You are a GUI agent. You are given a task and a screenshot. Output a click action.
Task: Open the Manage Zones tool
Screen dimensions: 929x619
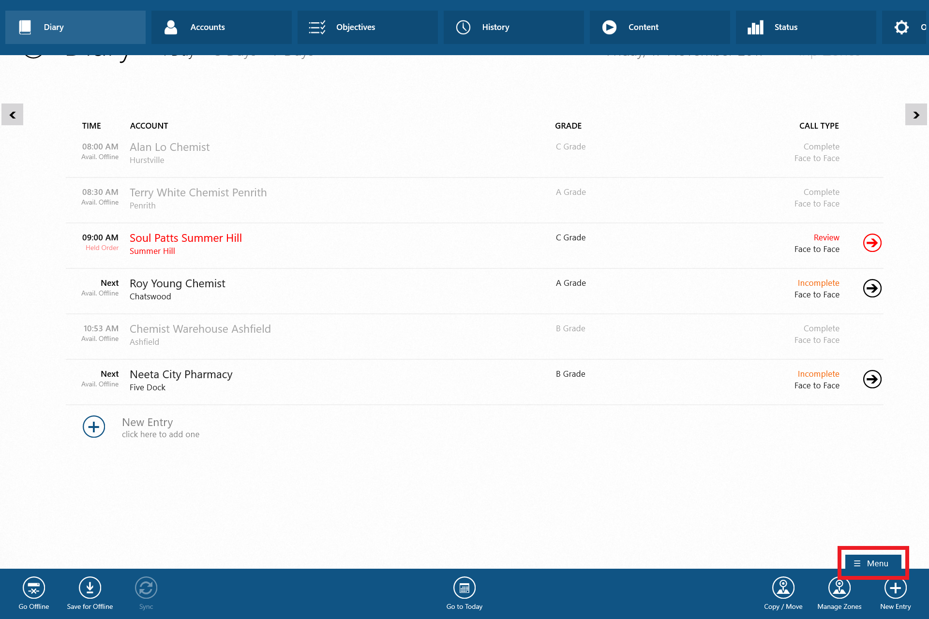click(x=839, y=588)
